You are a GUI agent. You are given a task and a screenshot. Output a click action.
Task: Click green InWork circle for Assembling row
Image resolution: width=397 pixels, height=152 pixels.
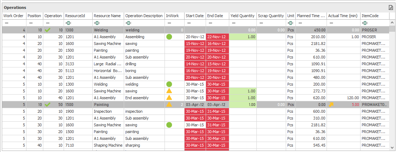point(169,37)
